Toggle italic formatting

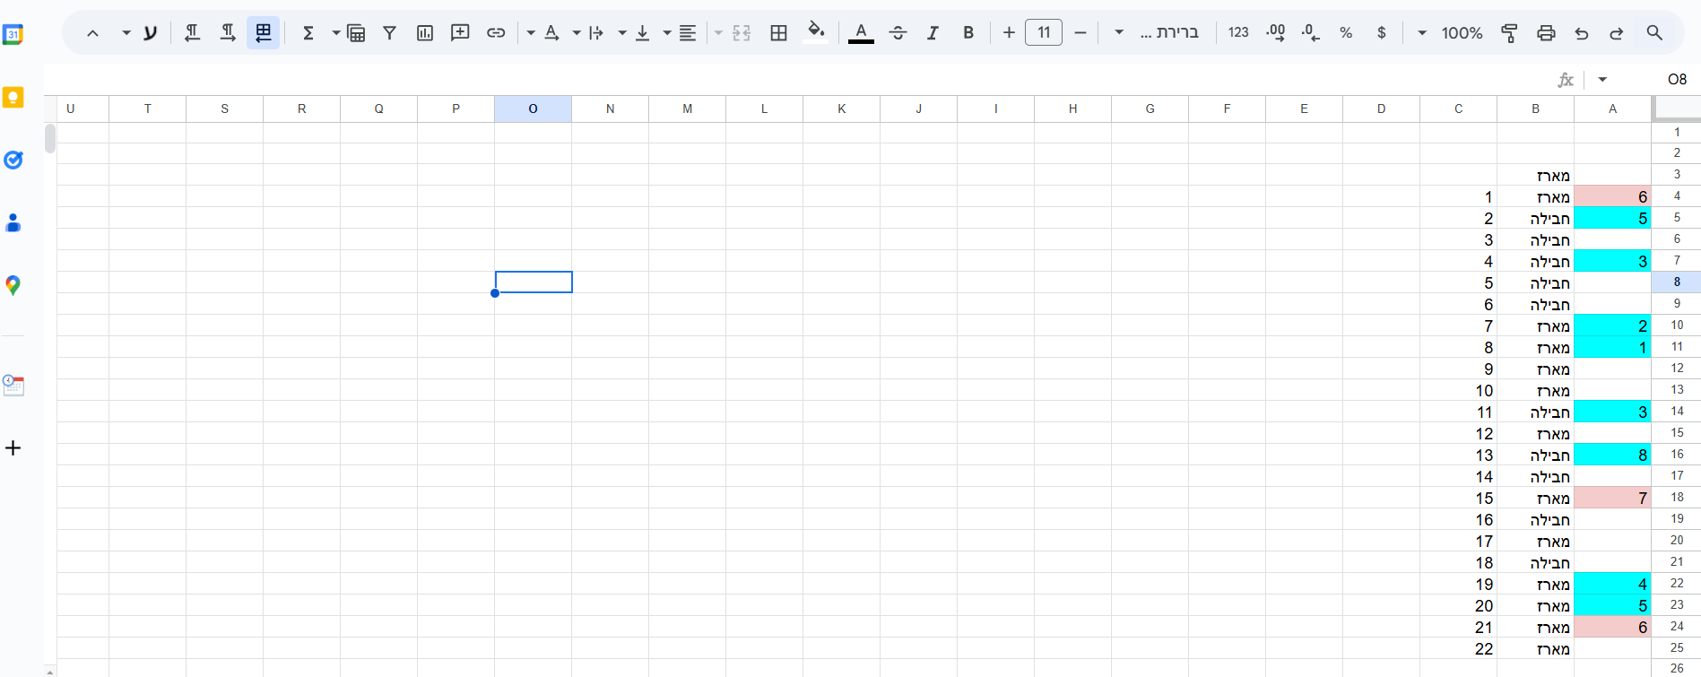coord(933,33)
